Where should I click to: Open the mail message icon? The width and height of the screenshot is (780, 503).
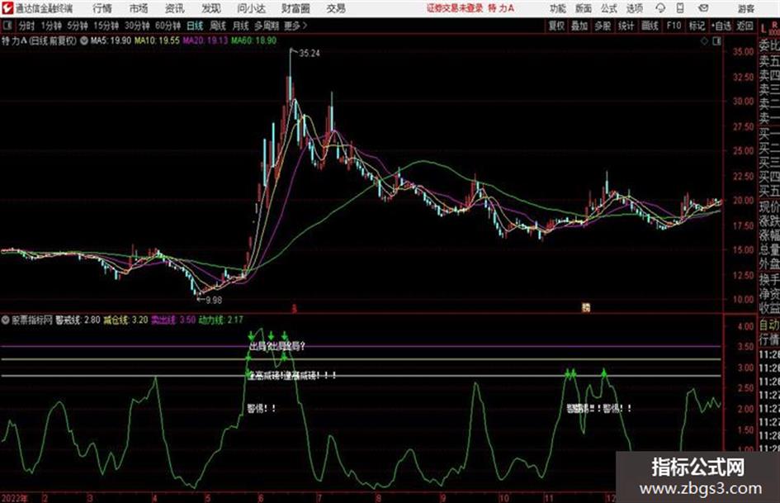click(703, 8)
